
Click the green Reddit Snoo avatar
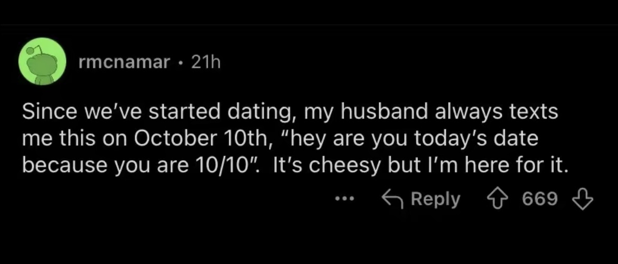pyautogui.click(x=42, y=63)
